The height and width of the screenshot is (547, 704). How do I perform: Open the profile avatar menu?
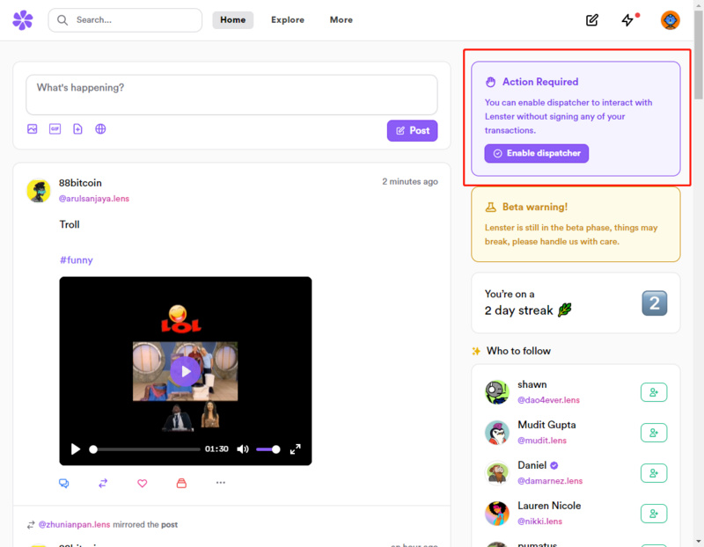coord(671,20)
